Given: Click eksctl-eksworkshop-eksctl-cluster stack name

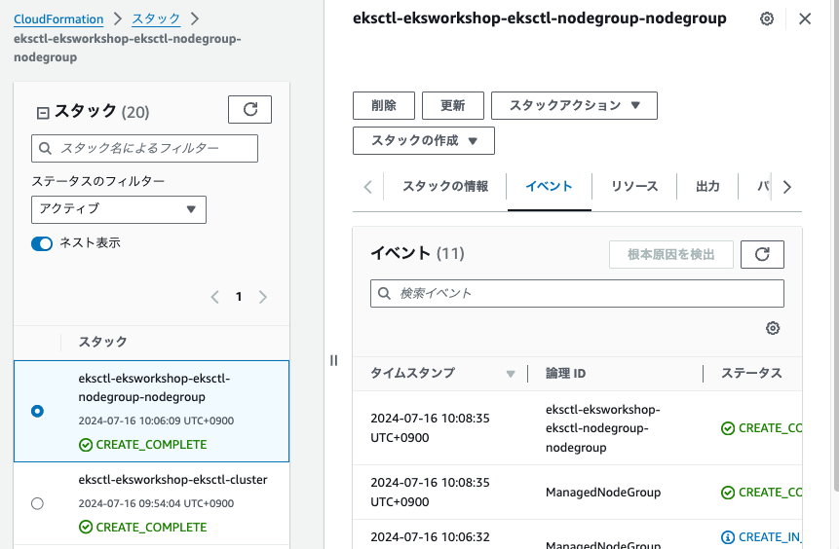Looking at the screenshot, I should [172, 480].
